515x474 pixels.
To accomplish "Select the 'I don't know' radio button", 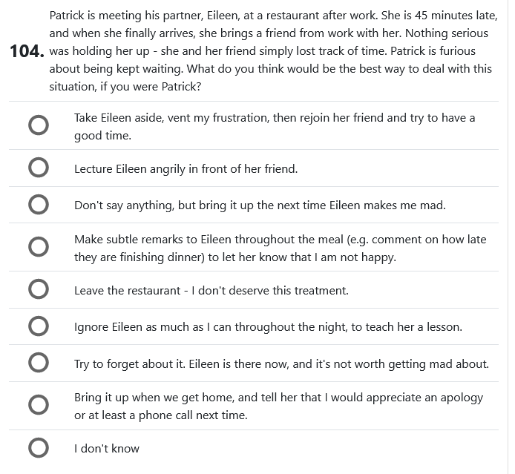I will tap(39, 448).
